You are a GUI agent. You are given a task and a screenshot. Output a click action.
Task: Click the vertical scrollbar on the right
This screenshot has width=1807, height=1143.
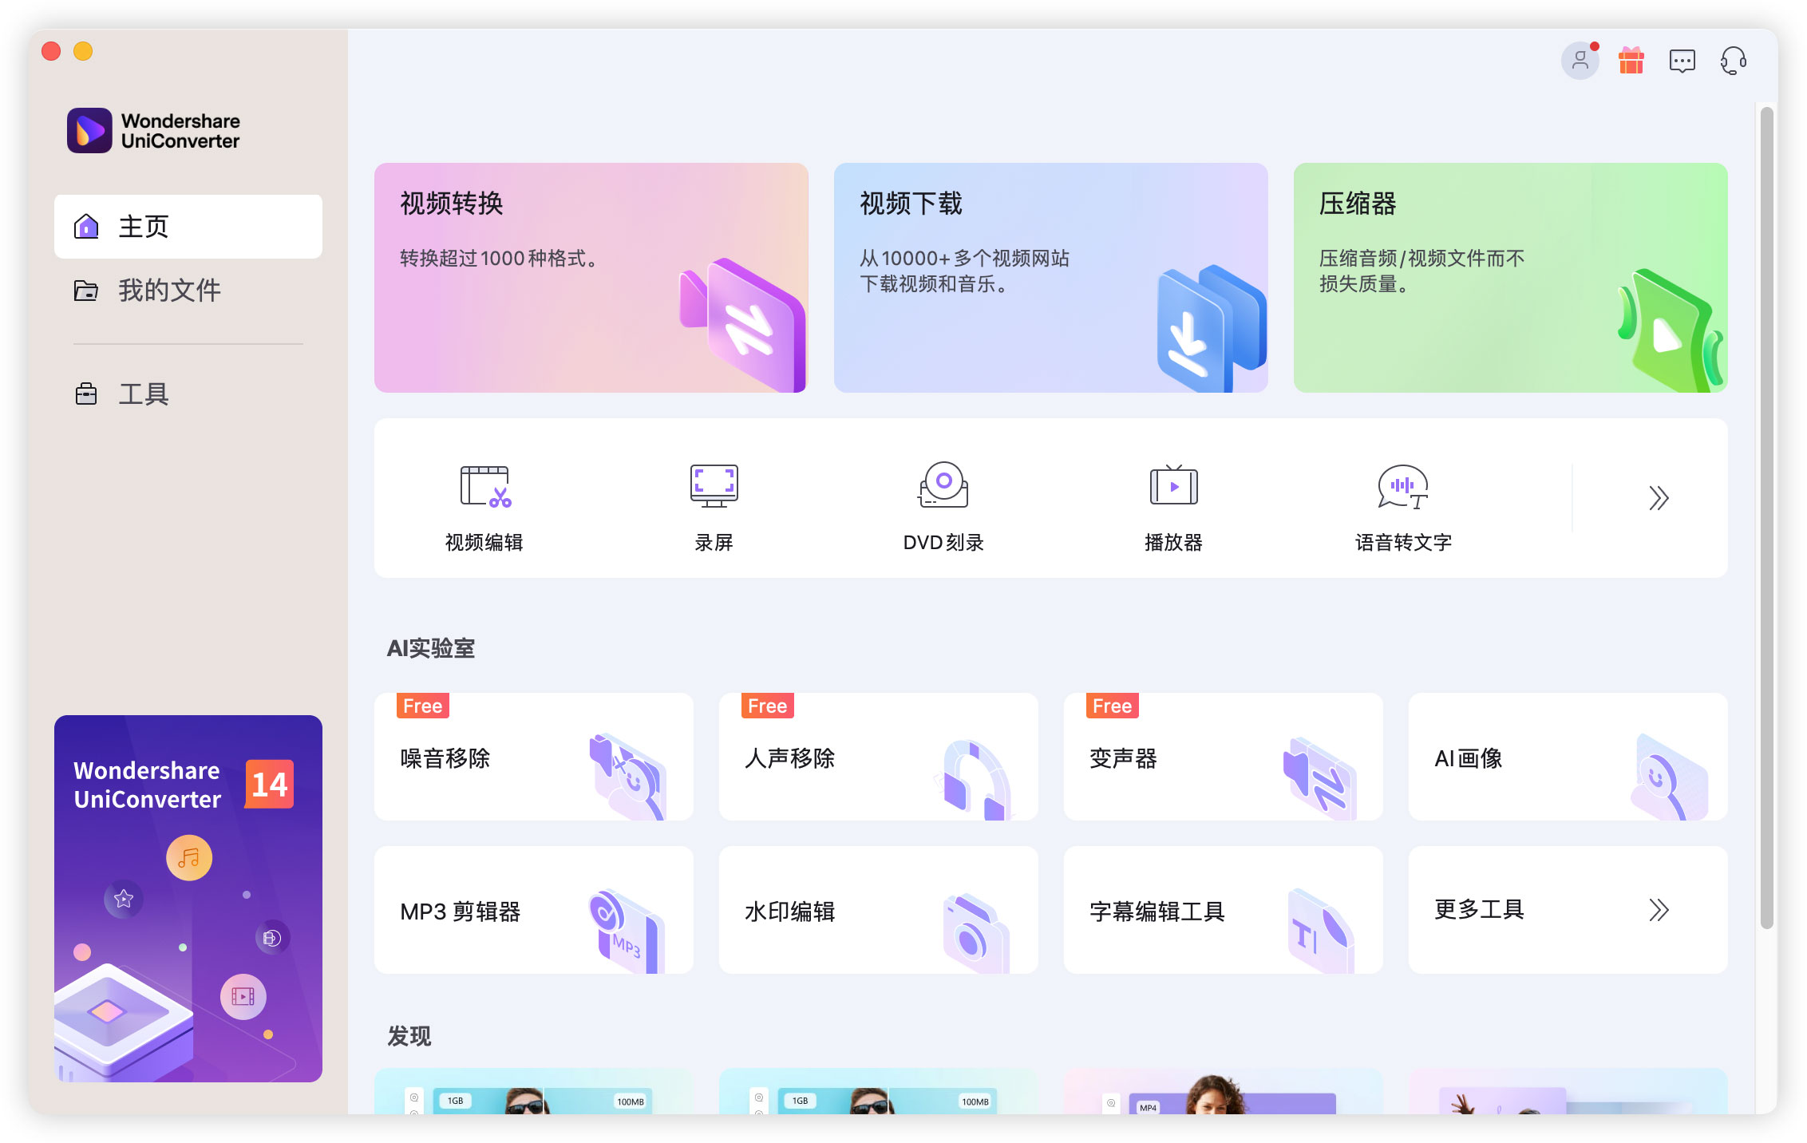pyautogui.click(x=1767, y=519)
